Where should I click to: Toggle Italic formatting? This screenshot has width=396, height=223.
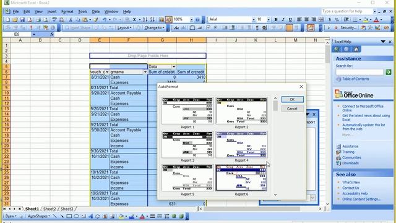(x=283, y=19)
